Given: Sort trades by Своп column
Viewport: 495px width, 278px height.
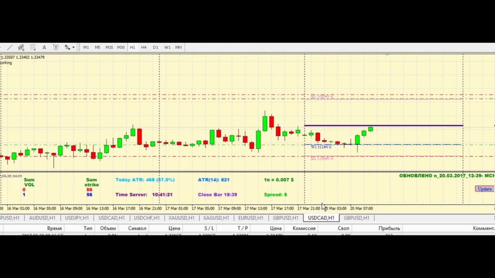Looking at the screenshot, I should (343, 228).
